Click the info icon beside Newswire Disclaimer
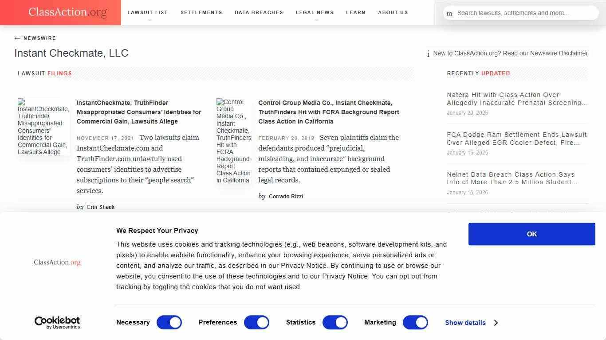 click(428, 54)
